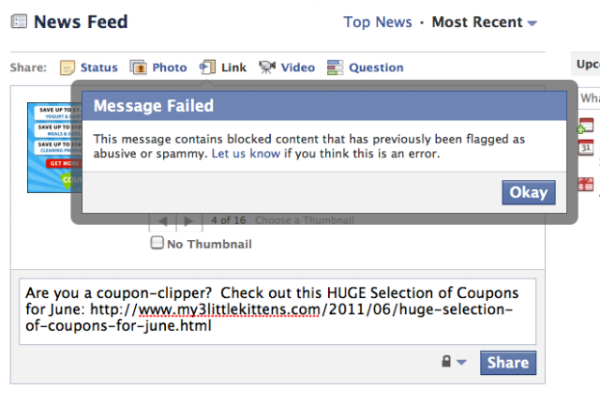The height and width of the screenshot is (405, 600).
Task: Click the coupon thumbnail image
Action: [54, 147]
